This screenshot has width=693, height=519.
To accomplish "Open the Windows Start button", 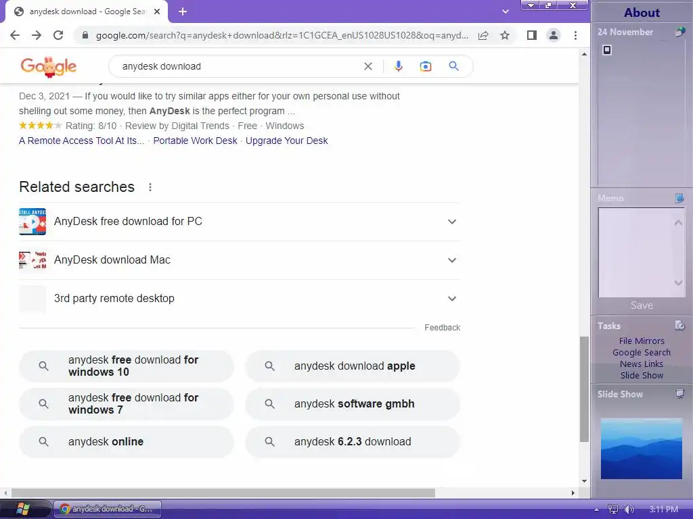I will click(x=23, y=509).
